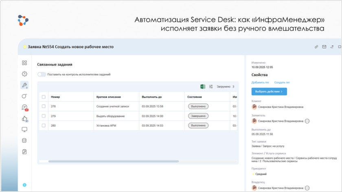The width and height of the screenshot is (342, 192).
Task: Export table with the Excel icon
Action: [203, 86]
